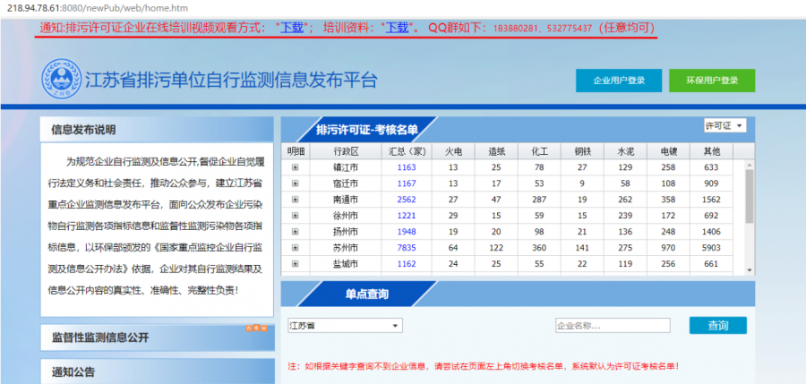Click the plus icon beside 苏州市
The image size is (806, 384).
click(295, 248)
